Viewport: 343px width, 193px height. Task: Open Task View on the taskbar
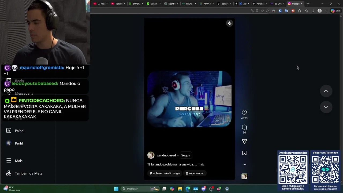tap(164, 189)
